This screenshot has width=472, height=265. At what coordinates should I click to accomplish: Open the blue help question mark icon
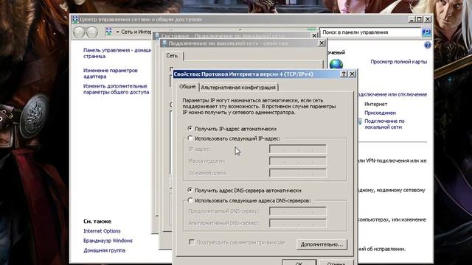point(427,46)
